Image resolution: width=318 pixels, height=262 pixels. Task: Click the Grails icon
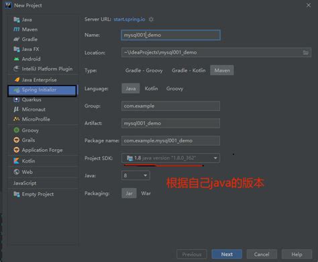[x=17, y=140]
